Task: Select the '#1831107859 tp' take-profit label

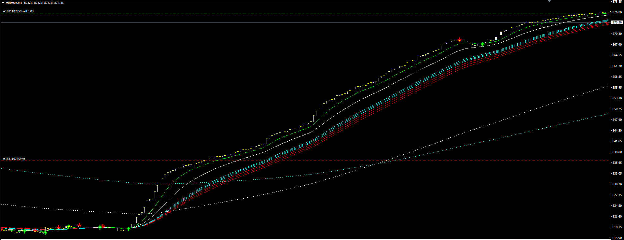Action: tap(14, 159)
